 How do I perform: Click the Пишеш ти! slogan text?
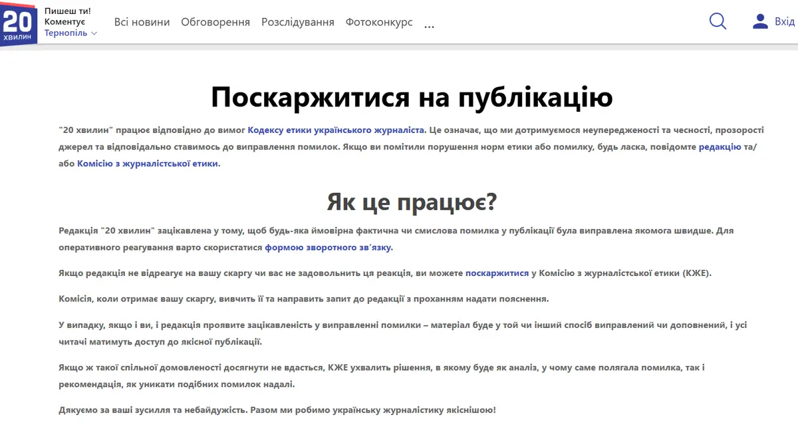pyautogui.click(x=68, y=11)
